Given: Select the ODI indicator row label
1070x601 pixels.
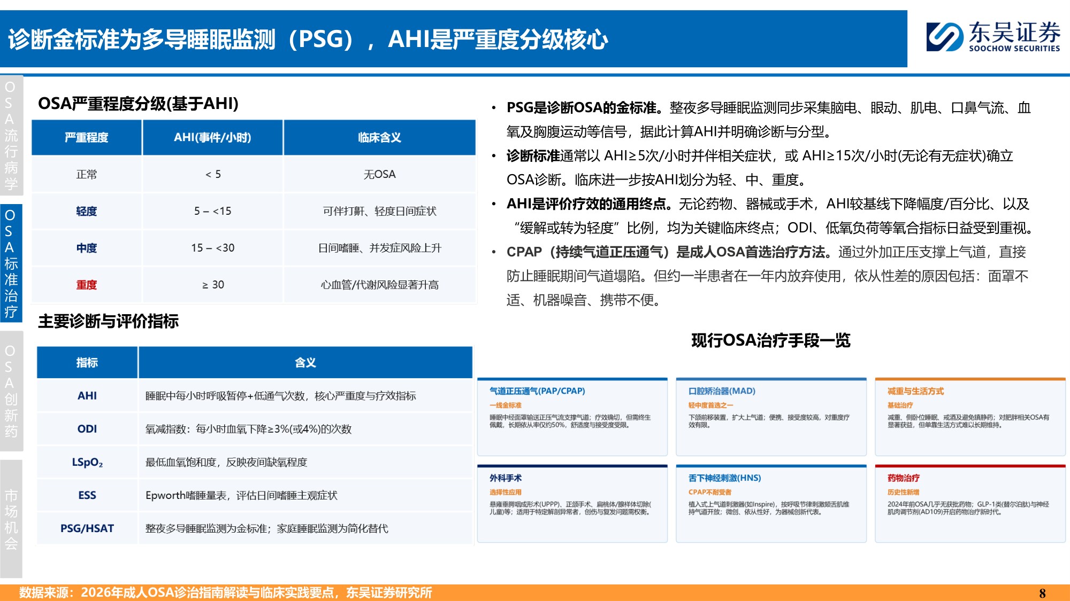Looking at the screenshot, I should point(87,428).
